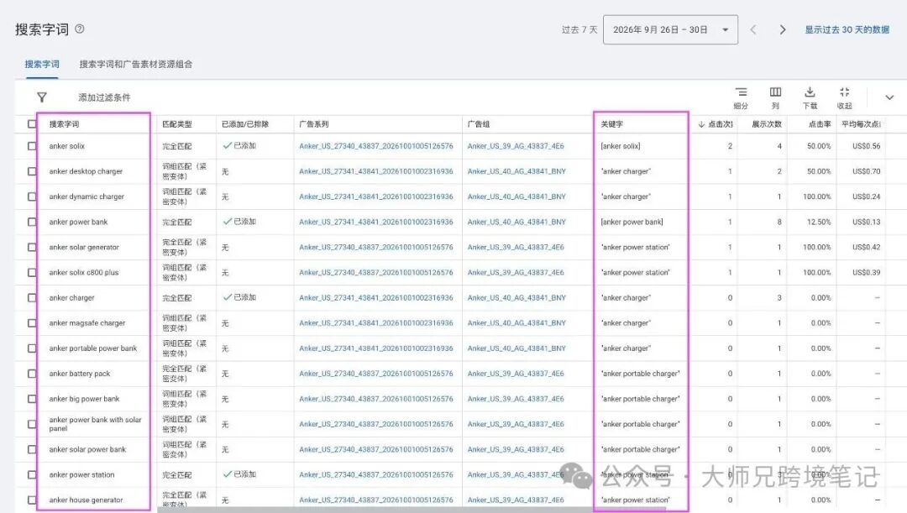907x513 pixels.
Task: Go to previous date range arrow
Action: tap(753, 29)
